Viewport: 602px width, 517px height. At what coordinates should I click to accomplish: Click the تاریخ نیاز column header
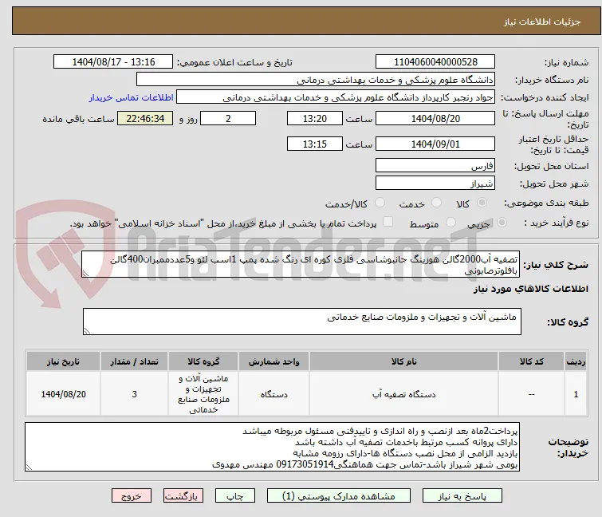point(63,361)
